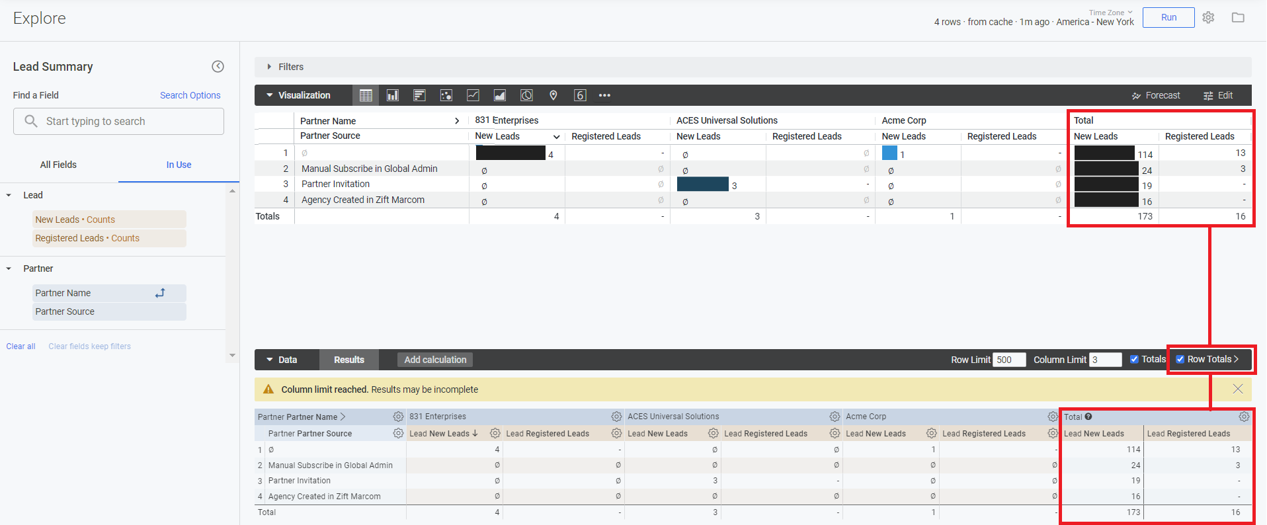
Task: Click the chevron next to Partner Name pivot header
Action: (x=457, y=121)
